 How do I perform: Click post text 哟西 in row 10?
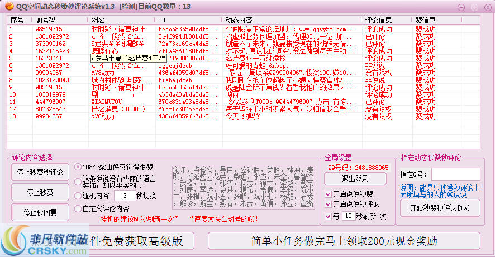[232, 94]
